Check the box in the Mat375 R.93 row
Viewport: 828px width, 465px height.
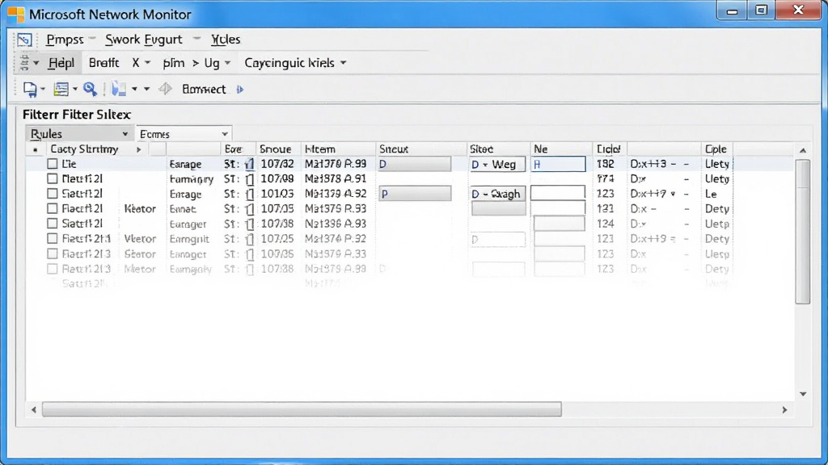pyautogui.click(x=53, y=209)
